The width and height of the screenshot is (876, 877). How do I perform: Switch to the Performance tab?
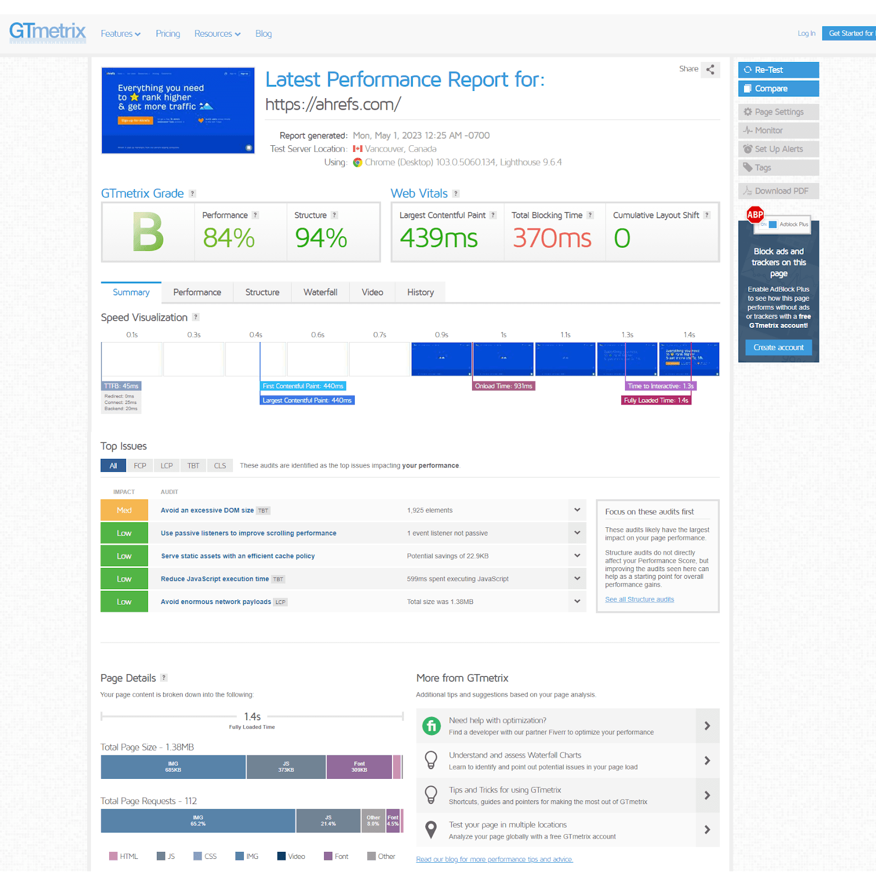click(x=197, y=292)
